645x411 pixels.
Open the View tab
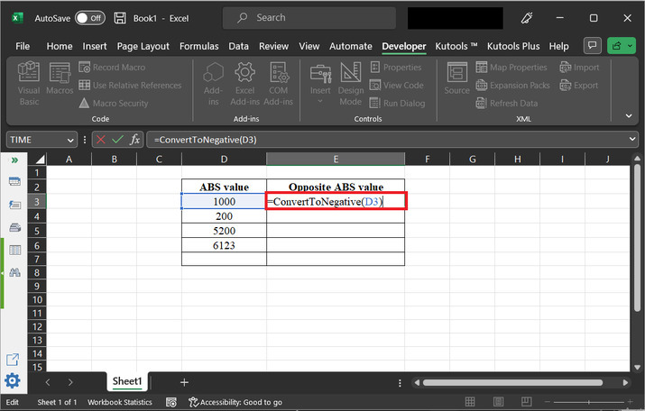point(309,46)
